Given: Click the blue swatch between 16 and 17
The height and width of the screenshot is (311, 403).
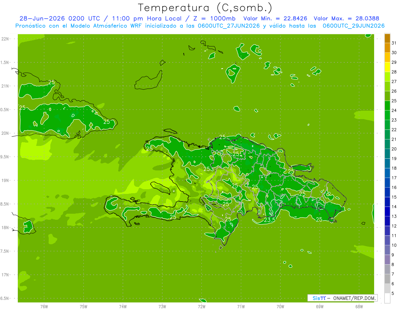Looking at the screenshot, I should (387, 183).
